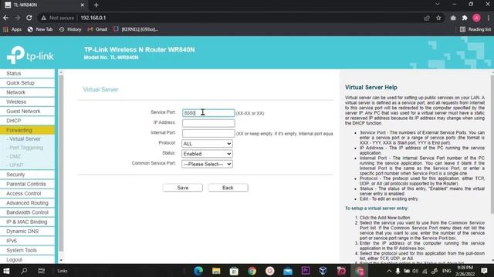Open Dynamic DNS menu
The width and height of the screenshot is (494, 277).
point(28,231)
